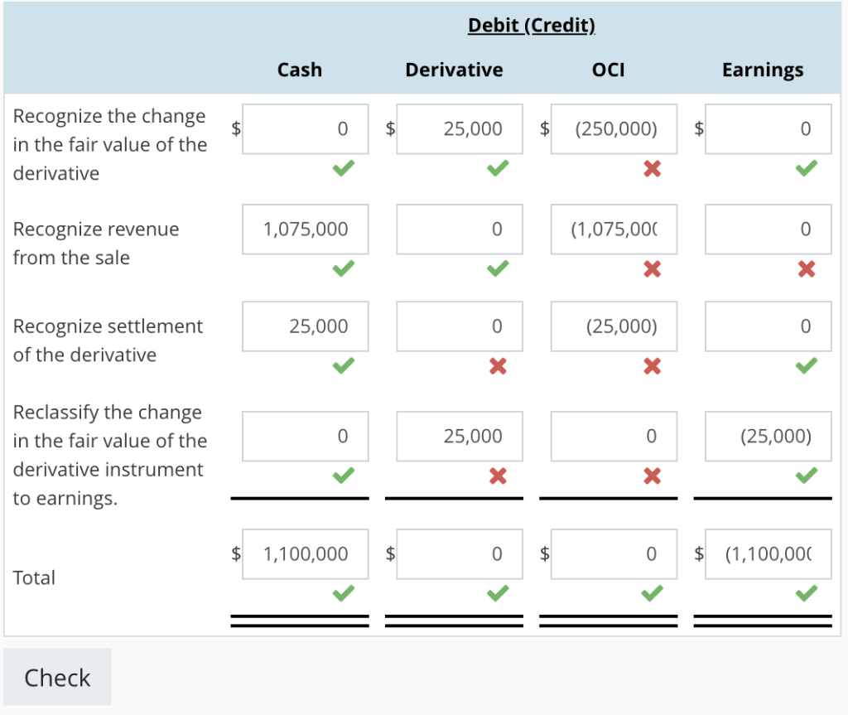Select the Earnings total (1,100,000) field

(x=768, y=554)
